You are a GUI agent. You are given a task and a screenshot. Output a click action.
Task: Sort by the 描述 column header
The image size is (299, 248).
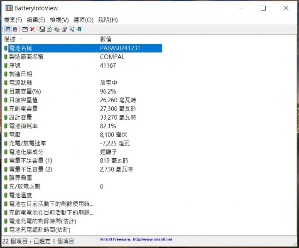click(x=50, y=39)
